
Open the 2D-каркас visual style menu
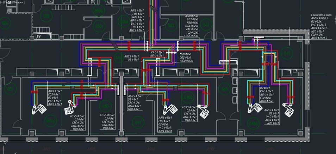[x=18, y=2]
